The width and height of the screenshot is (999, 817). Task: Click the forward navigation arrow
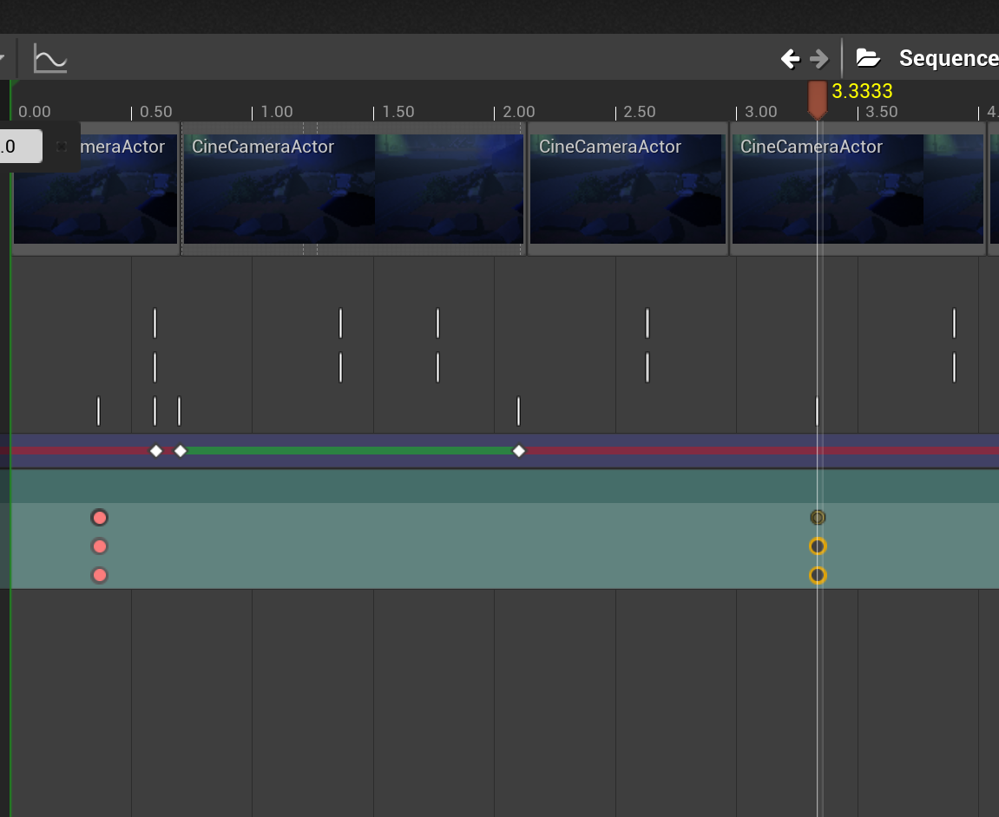pyautogui.click(x=817, y=58)
